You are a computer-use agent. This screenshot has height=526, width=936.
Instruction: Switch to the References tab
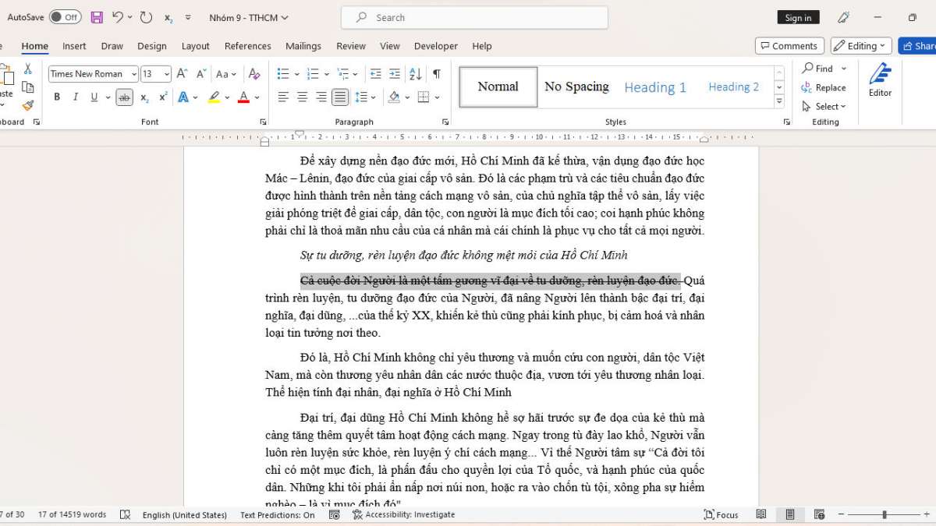tap(247, 46)
